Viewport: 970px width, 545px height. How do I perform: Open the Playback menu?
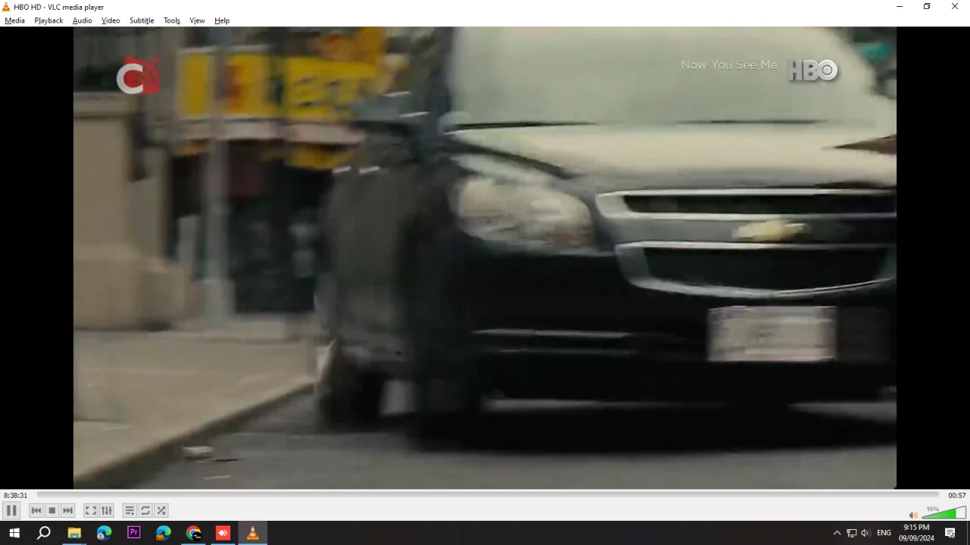coord(48,20)
